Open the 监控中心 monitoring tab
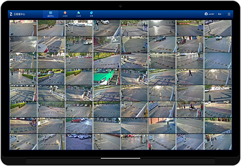This screenshot has height=166, width=241. click(x=51, y=14)
